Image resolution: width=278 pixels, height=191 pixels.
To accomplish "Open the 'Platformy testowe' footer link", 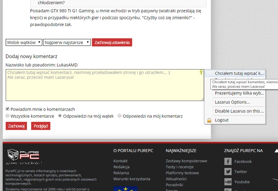I will pos(182,173).
